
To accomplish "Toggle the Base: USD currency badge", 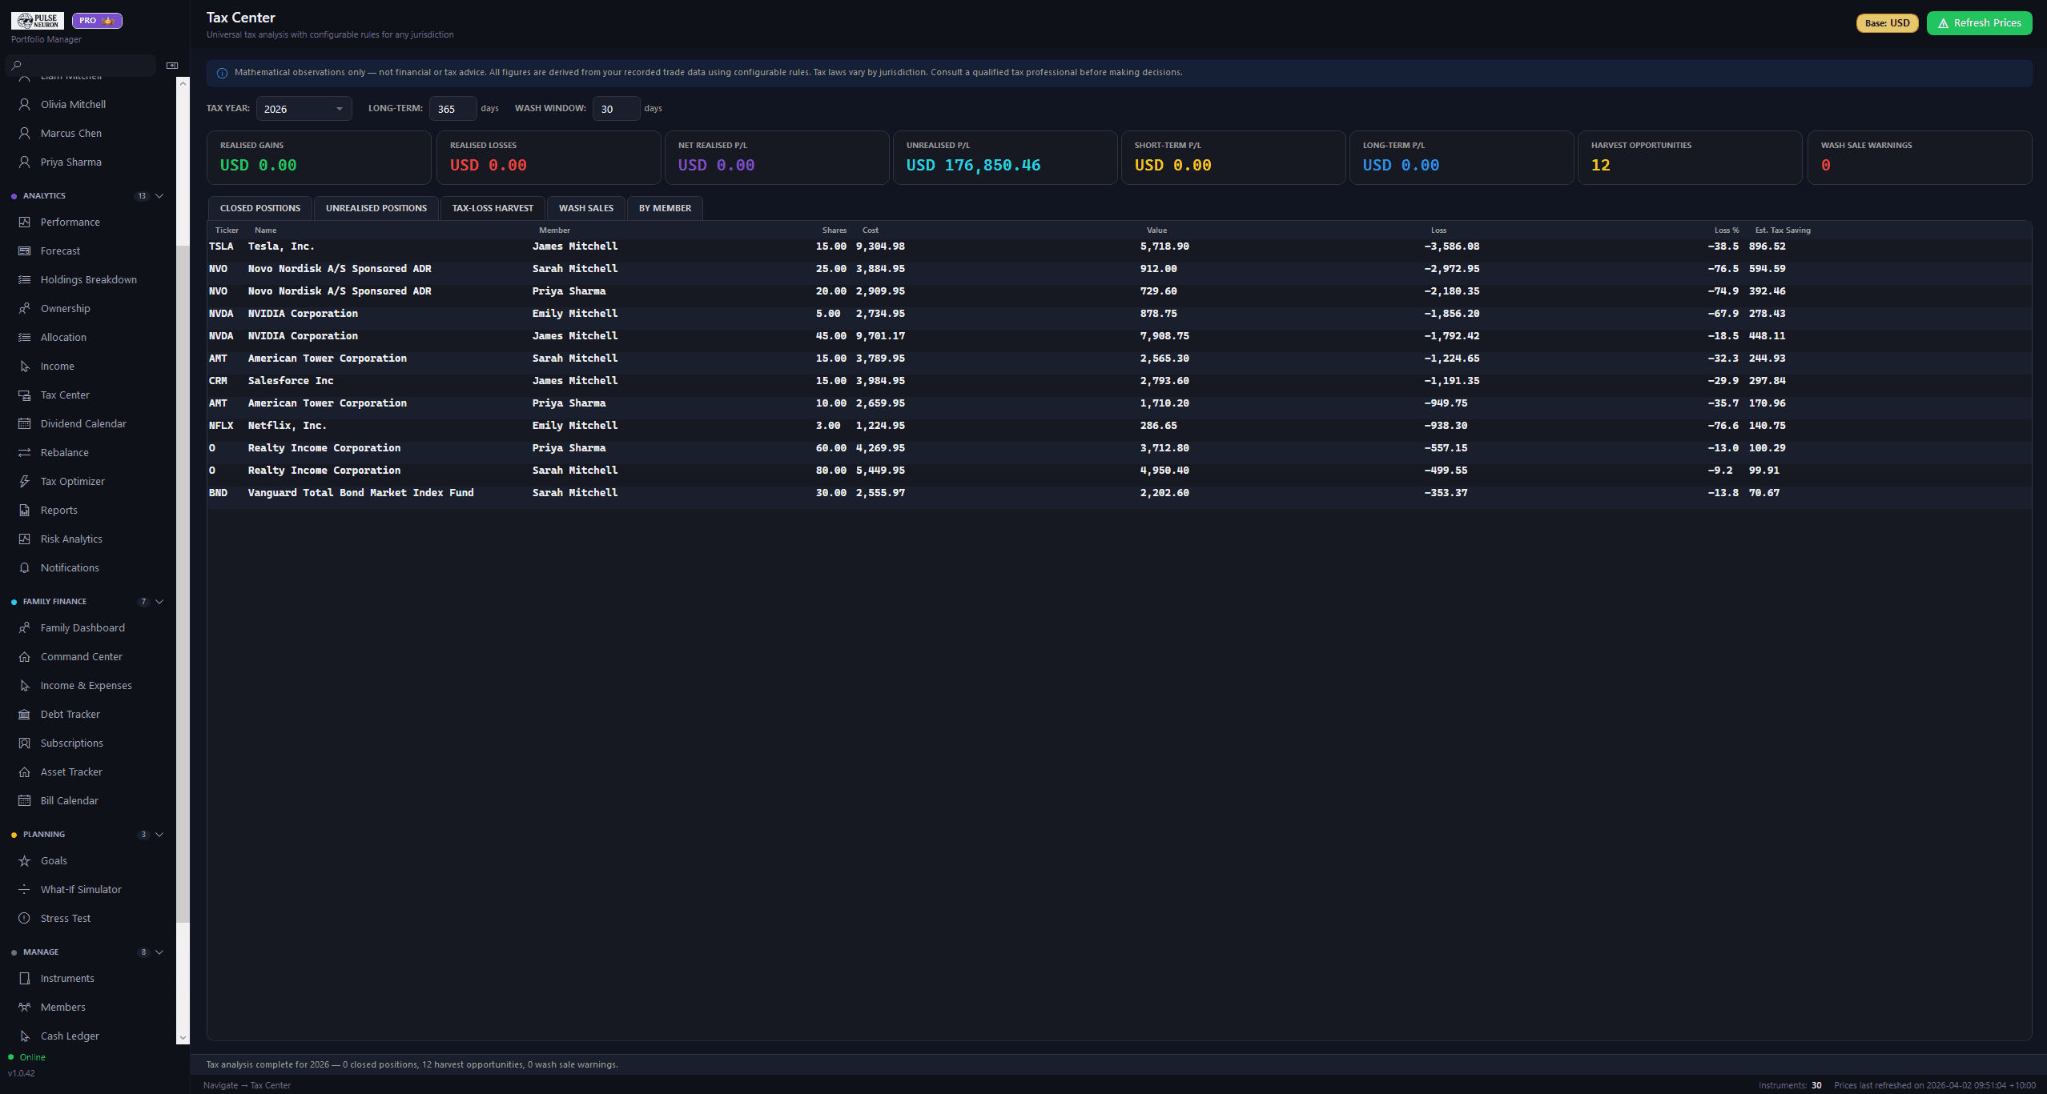I will click(1886, 23).
